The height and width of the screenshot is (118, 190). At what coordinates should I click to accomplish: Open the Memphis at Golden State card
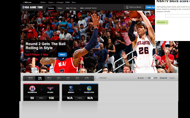point(80,92)
